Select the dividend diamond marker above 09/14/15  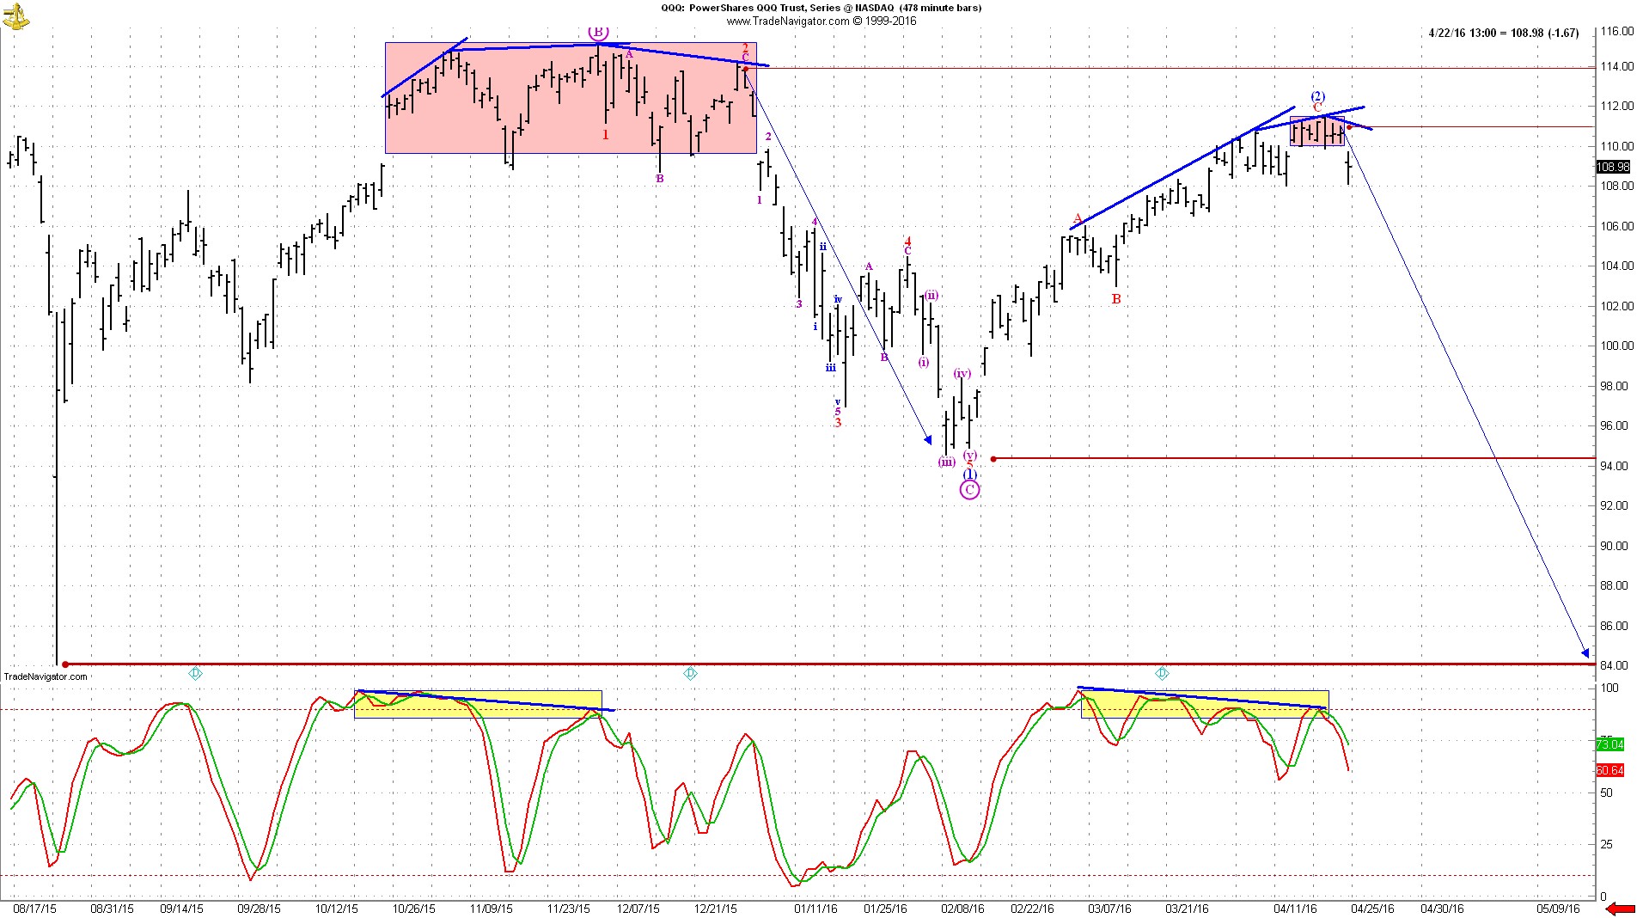(195, 674)
